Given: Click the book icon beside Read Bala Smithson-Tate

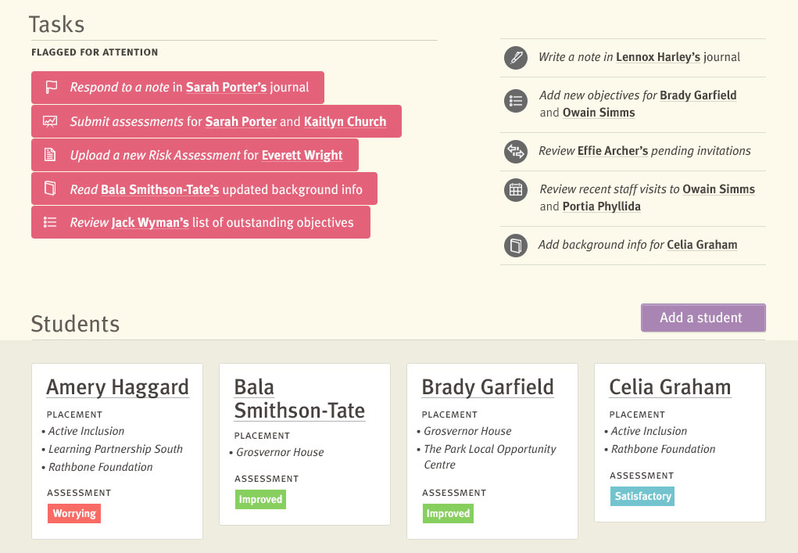Looking at the screenshot, I should (50, 189).
